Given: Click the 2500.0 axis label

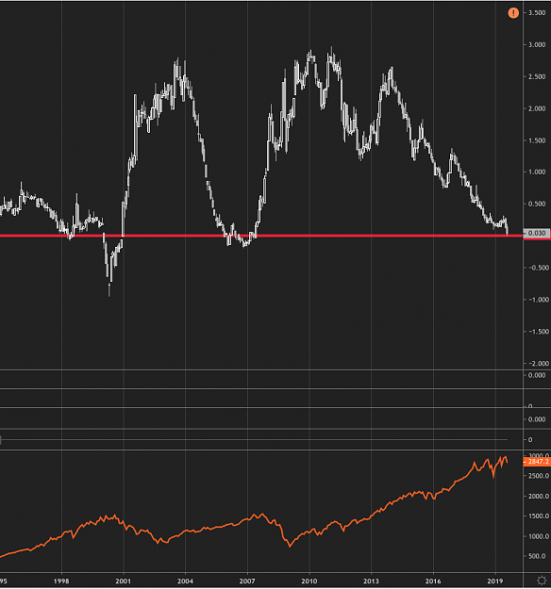Looking at the screenshot, I should (539, 476).
